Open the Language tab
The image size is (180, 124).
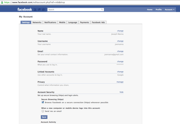tap(73, 22)
